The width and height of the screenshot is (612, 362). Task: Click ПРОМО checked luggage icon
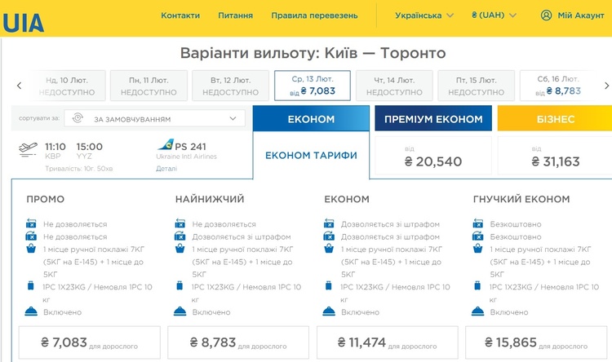coord(30,285)
